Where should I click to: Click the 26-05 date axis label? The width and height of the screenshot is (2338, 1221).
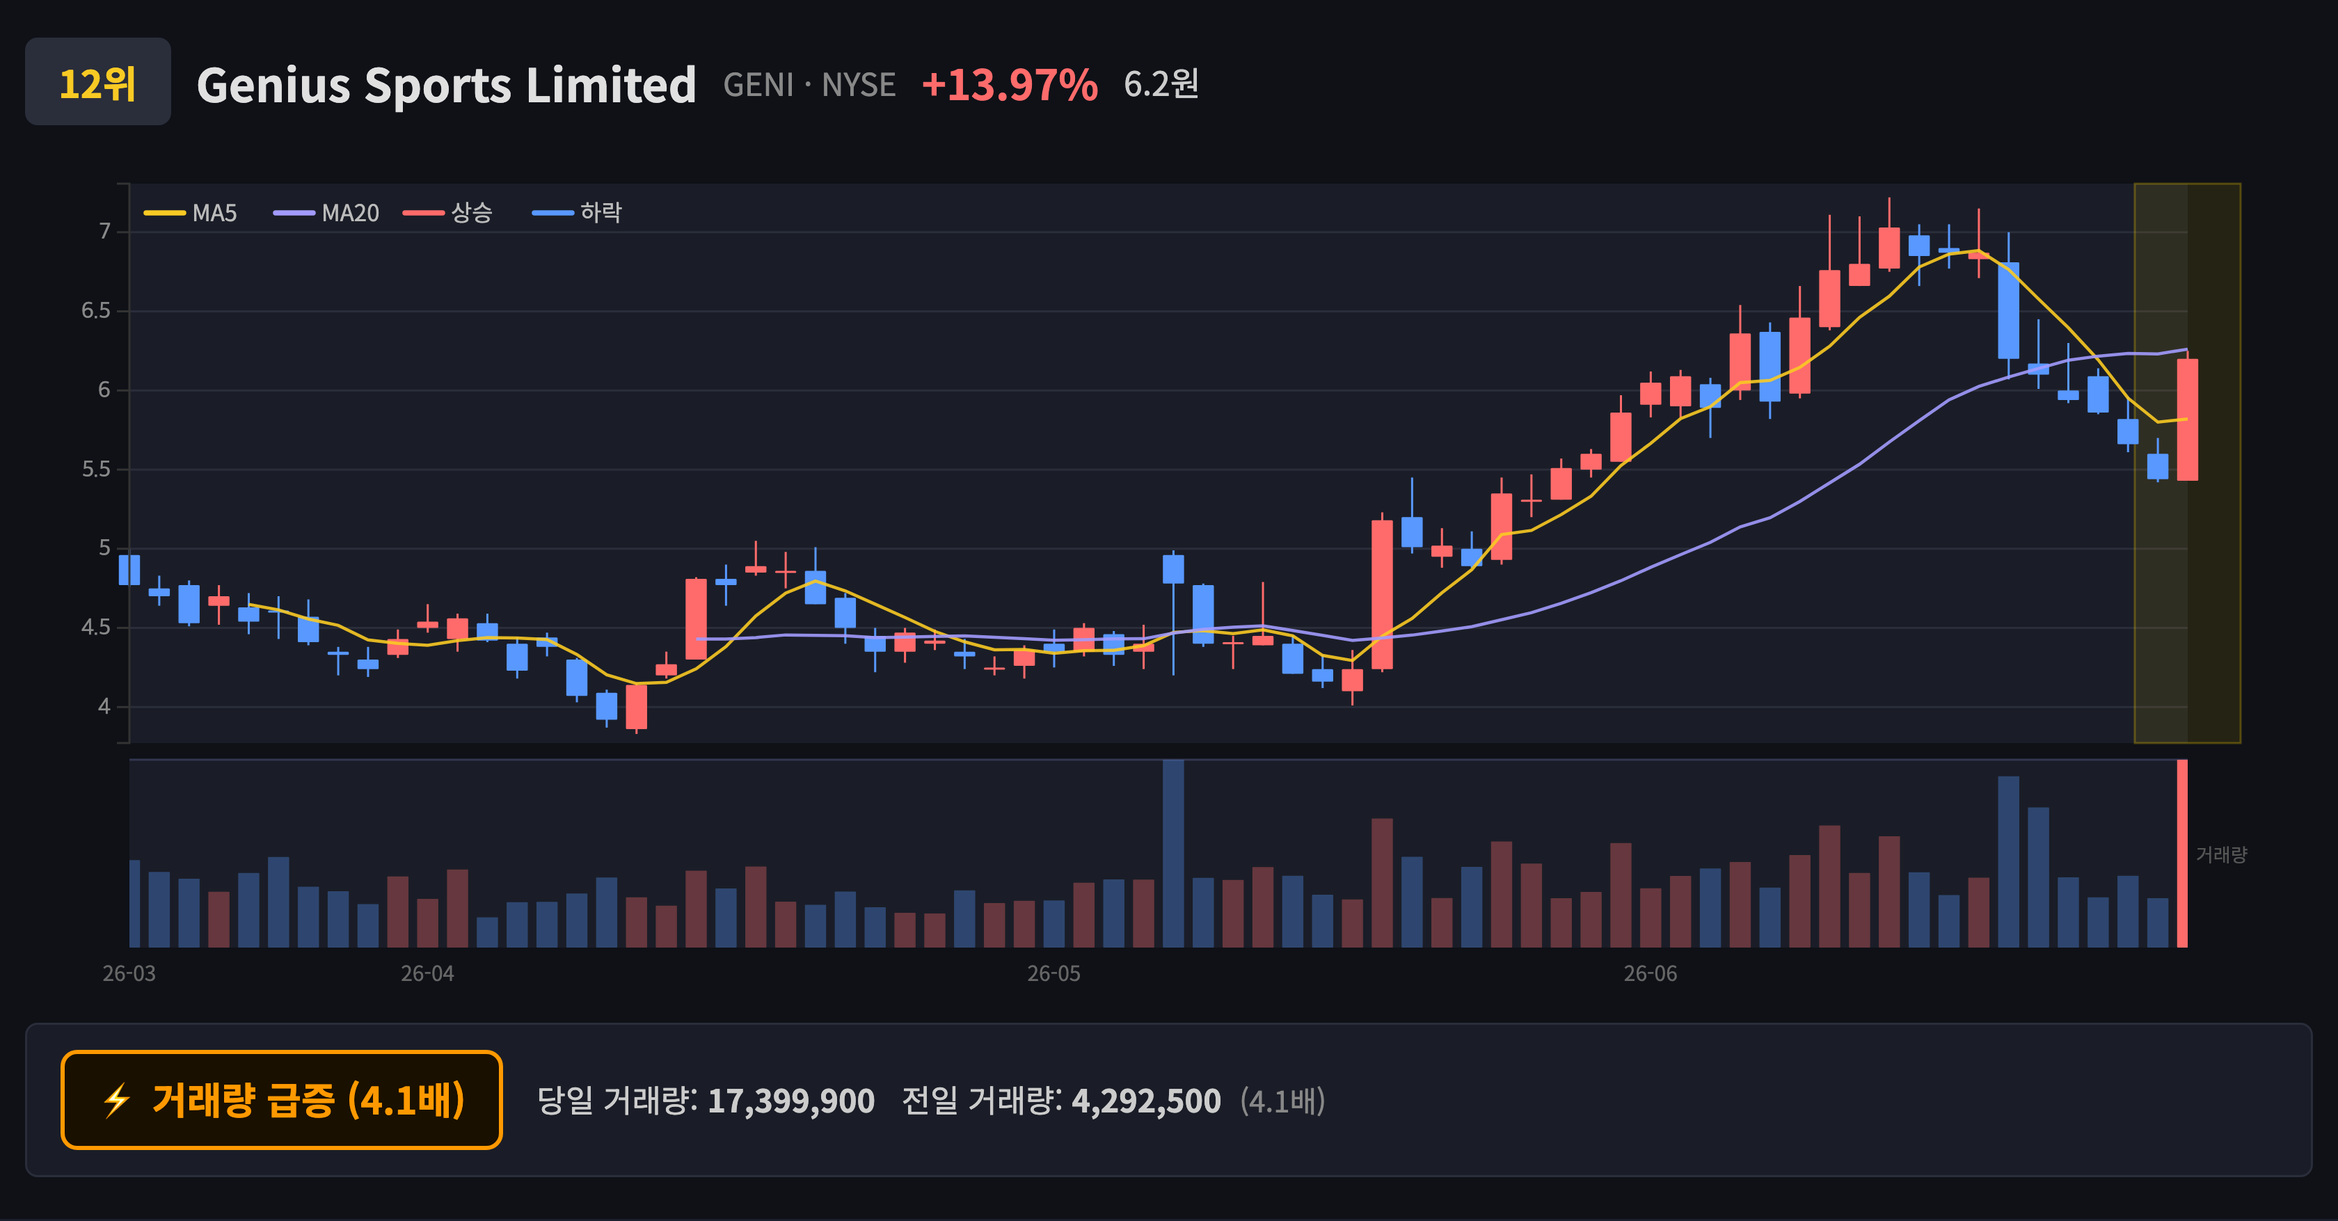(x=1053, y=973)
